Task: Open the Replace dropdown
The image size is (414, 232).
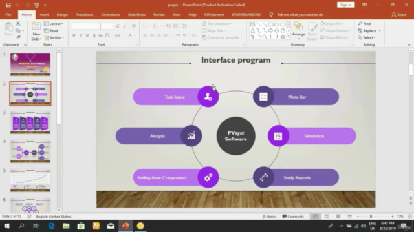Action: pyautogui.click(x=380, y=31)
